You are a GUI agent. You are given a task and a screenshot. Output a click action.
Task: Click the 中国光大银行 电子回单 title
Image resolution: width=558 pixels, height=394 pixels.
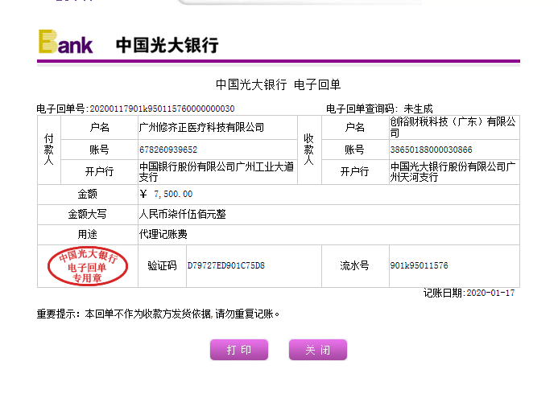click(279, 84)
